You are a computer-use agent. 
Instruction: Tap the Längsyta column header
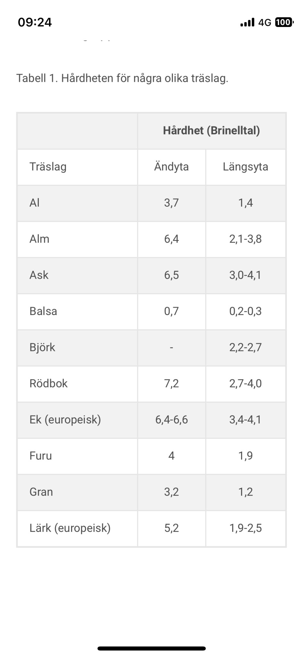click(x=245, y=167)
